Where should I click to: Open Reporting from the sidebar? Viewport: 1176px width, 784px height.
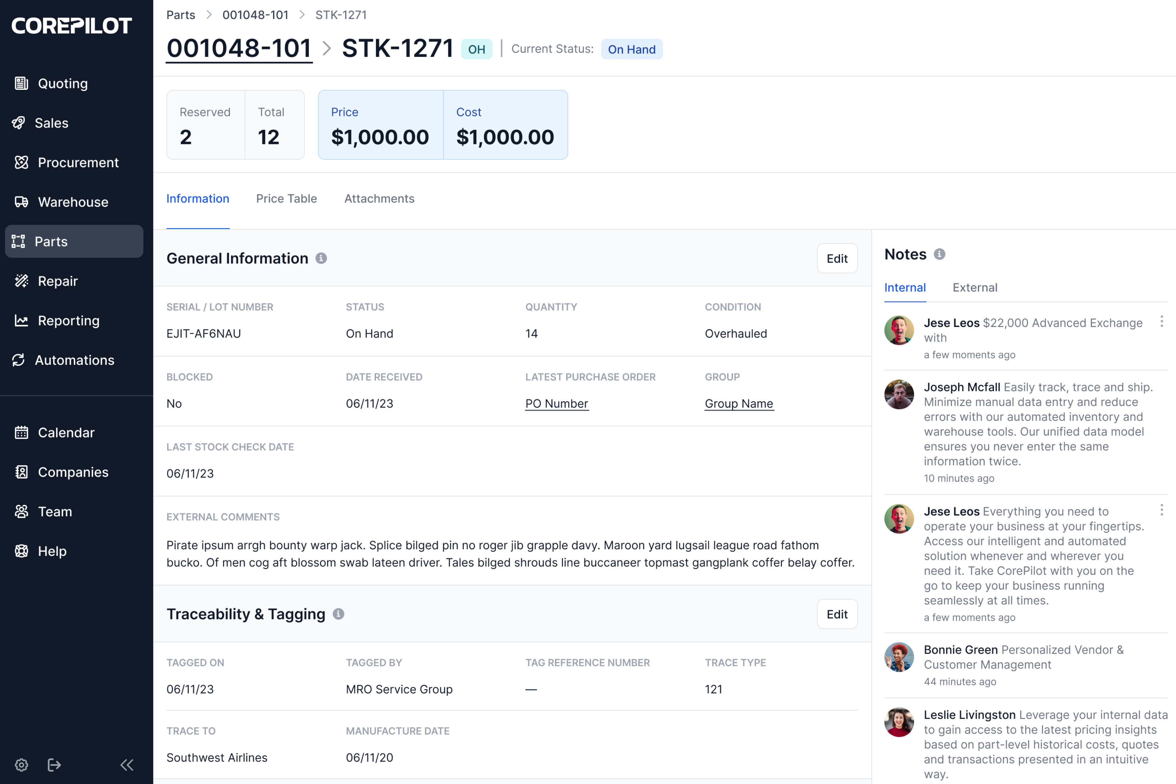point(68,321)
